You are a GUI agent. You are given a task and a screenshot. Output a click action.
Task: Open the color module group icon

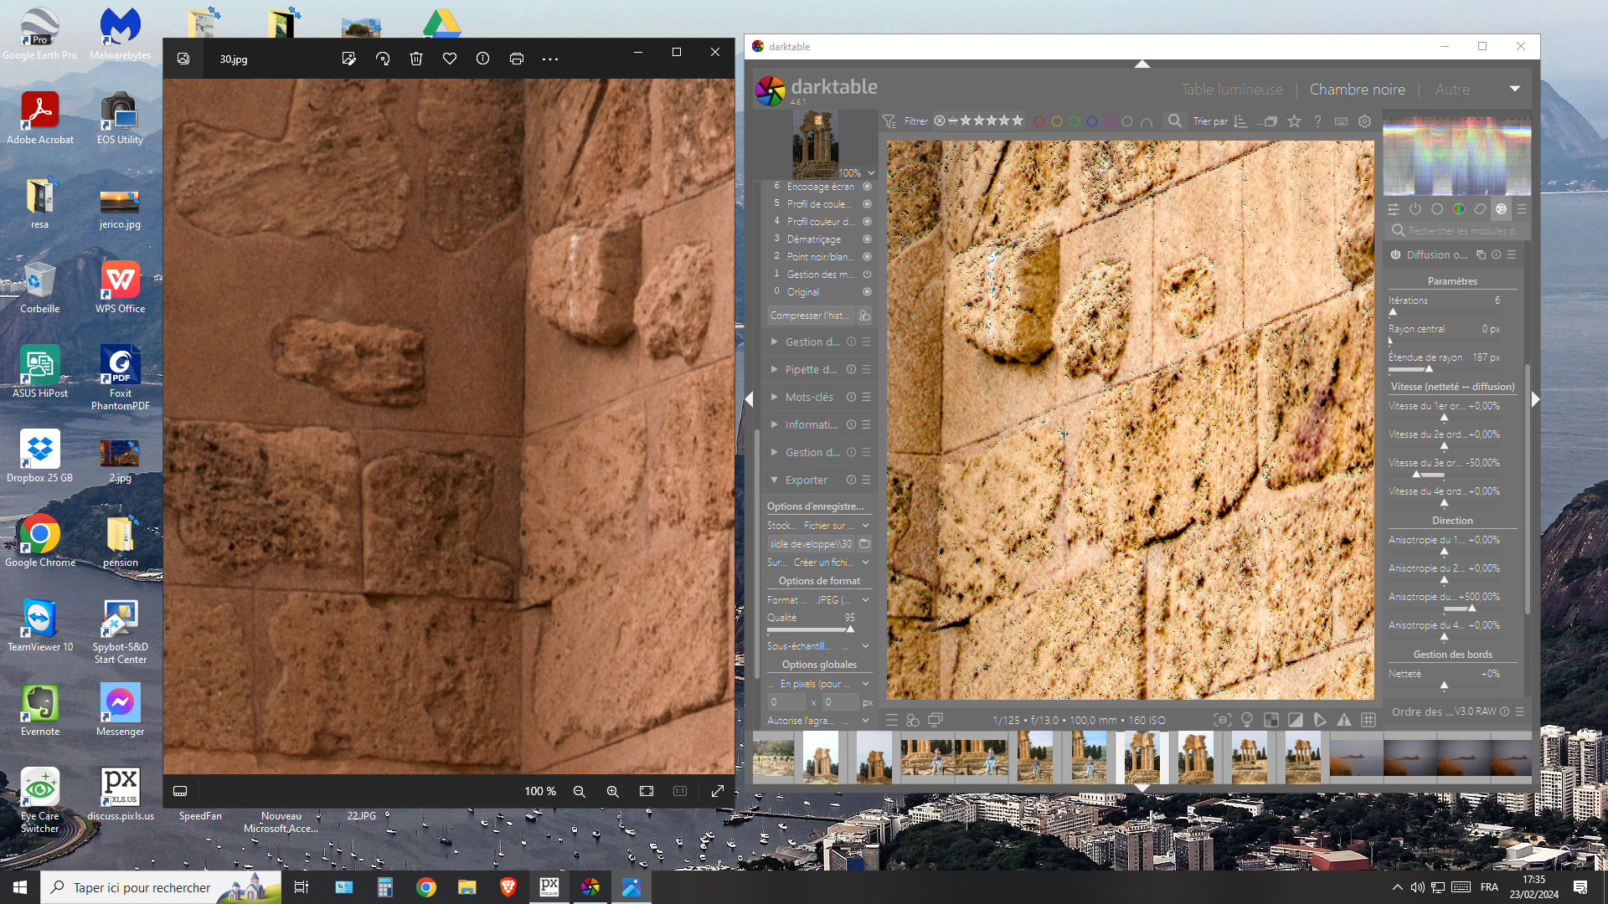coord(1459,209)
